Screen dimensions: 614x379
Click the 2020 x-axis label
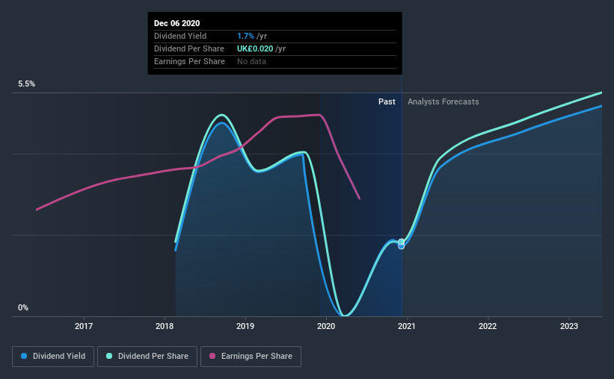326,326
